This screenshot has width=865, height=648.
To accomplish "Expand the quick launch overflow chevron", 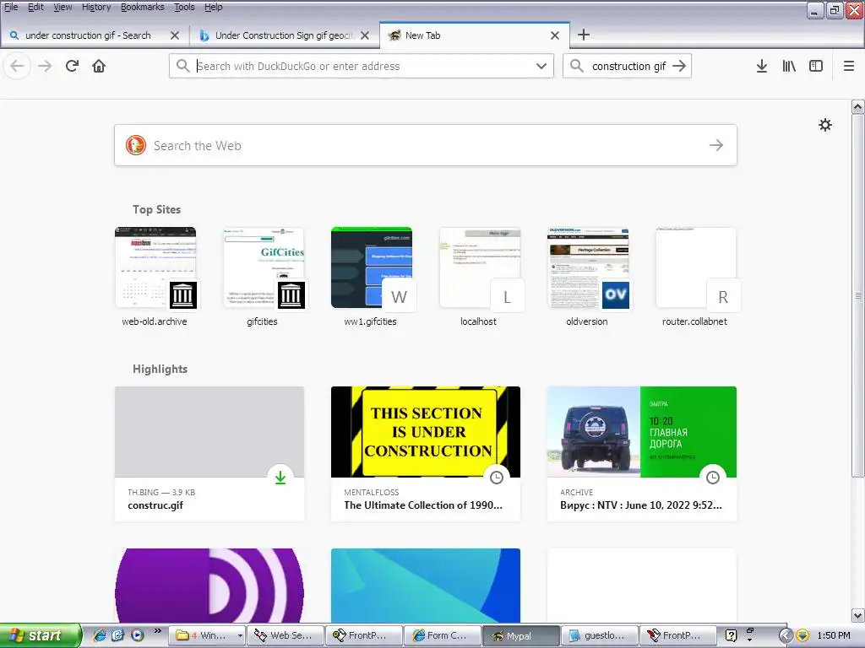I will click(x=157, y=631).
